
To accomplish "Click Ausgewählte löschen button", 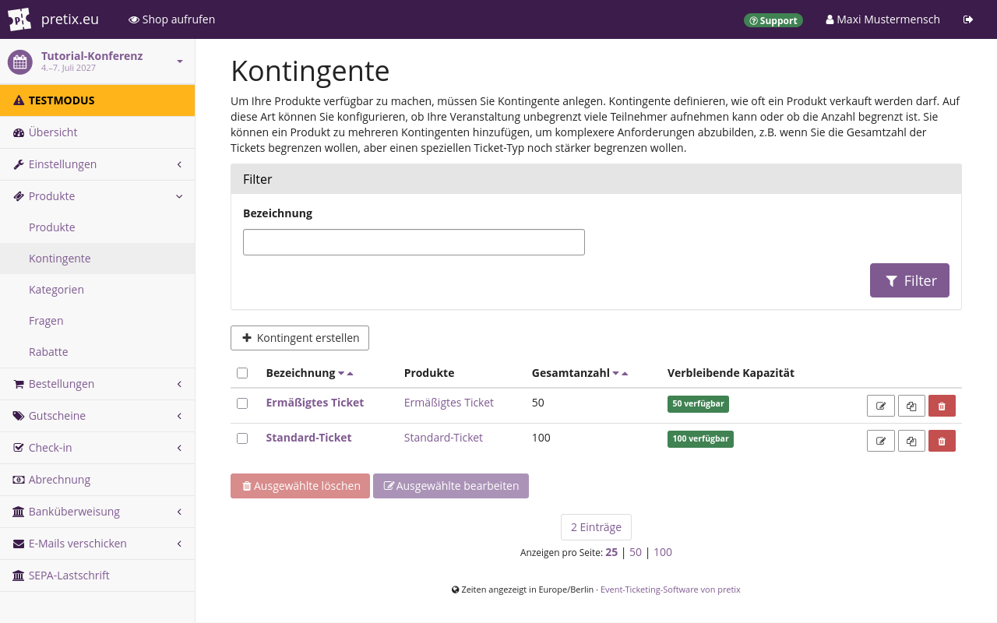I will [x=300, y=486].
